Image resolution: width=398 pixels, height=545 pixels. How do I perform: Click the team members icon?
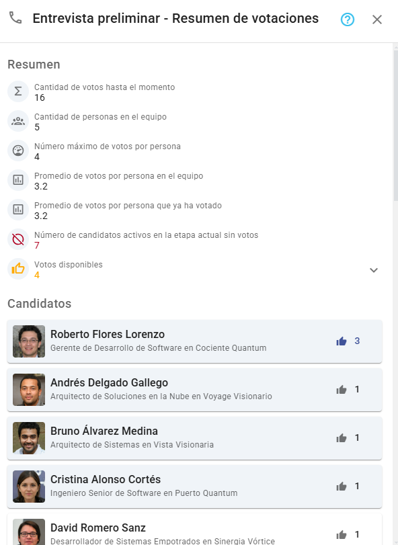(17, 121)
